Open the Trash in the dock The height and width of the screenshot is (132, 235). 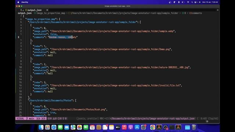[x=194, y=127]
